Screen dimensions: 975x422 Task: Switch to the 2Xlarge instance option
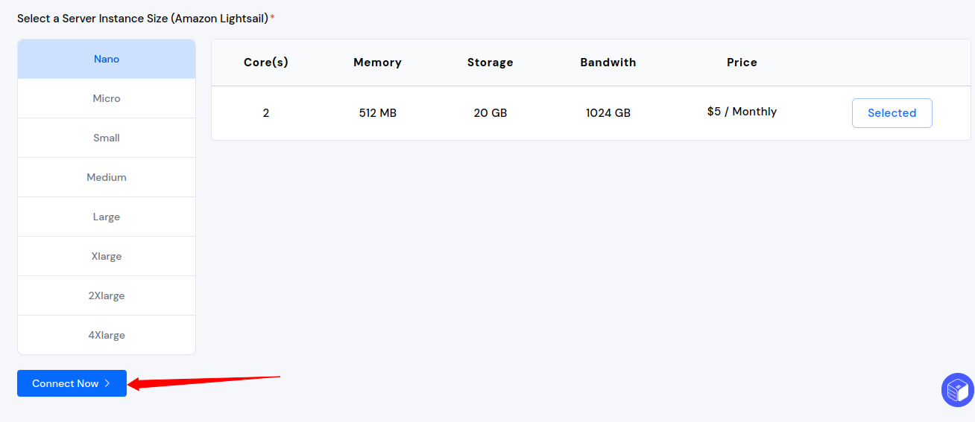pos(107,295)
